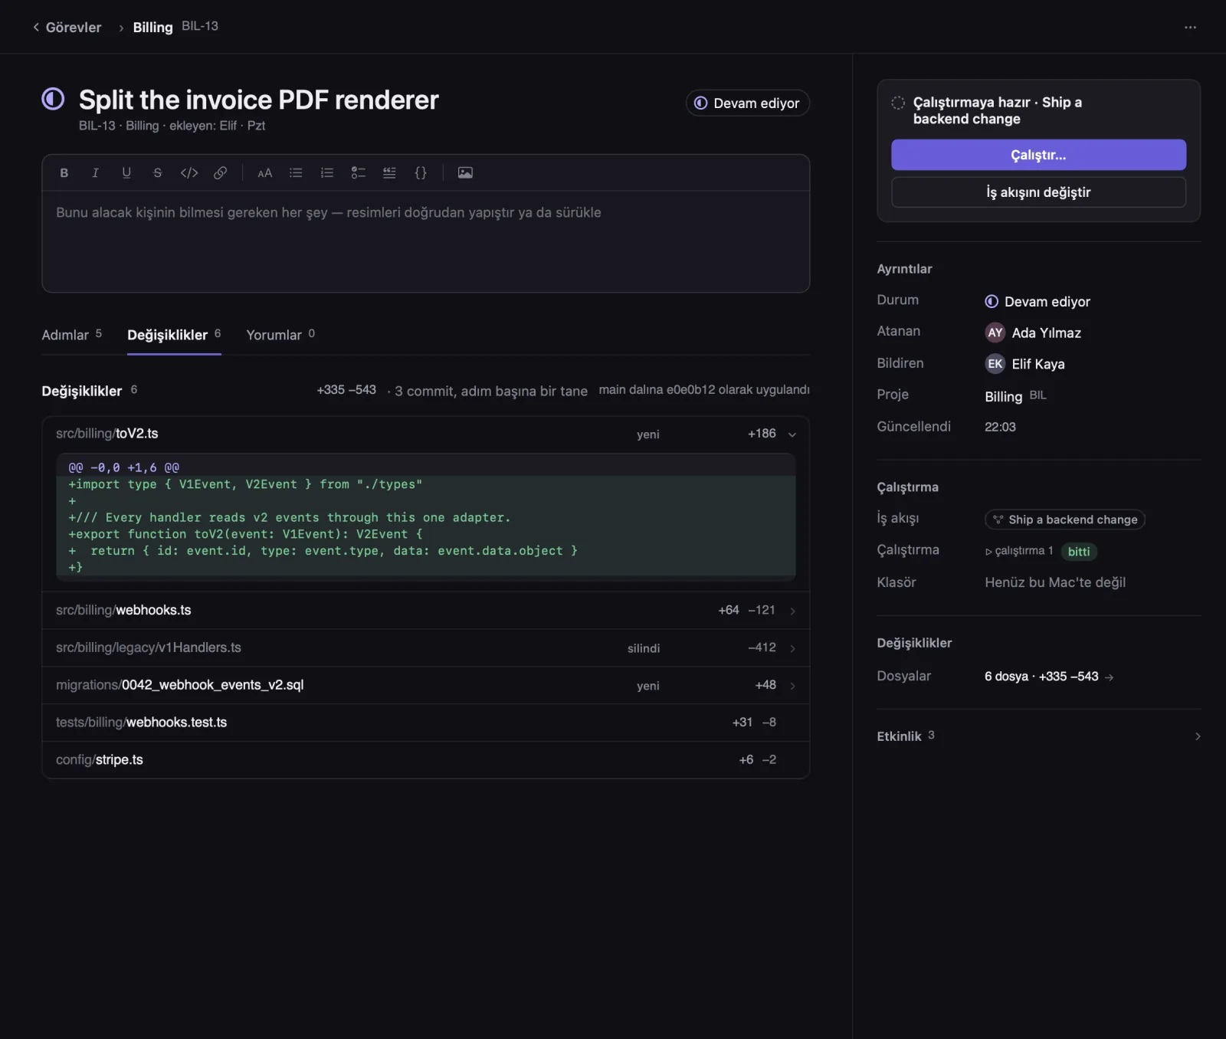The image size is (1226, 1039).
Task: Insert a checklist from the toolbar
Action: click(358, 173)
